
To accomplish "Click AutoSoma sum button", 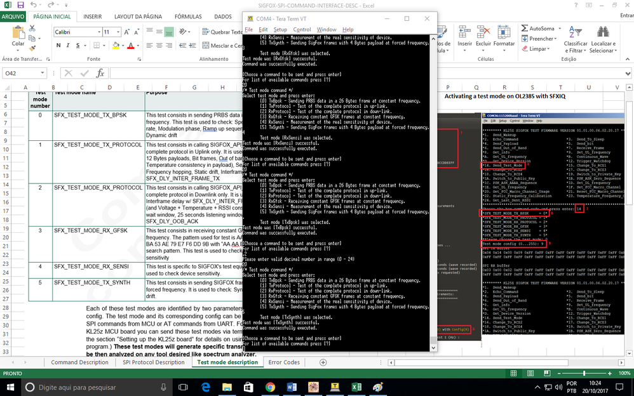I will pos(538,29).
